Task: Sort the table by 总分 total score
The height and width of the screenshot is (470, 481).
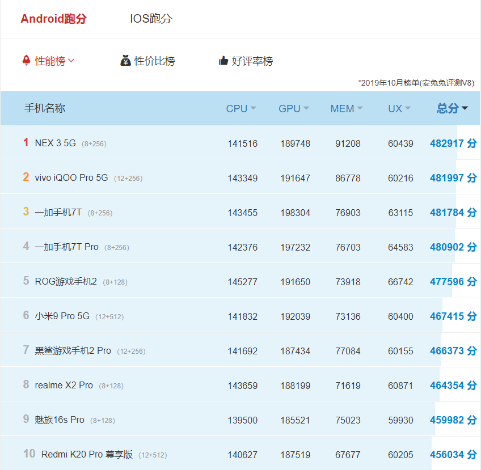Action: [452, 108]
